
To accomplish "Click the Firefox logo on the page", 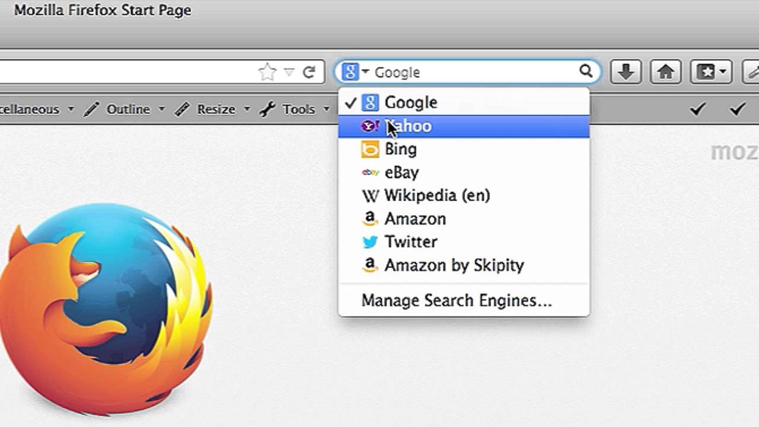I will [x=107, y=308].
